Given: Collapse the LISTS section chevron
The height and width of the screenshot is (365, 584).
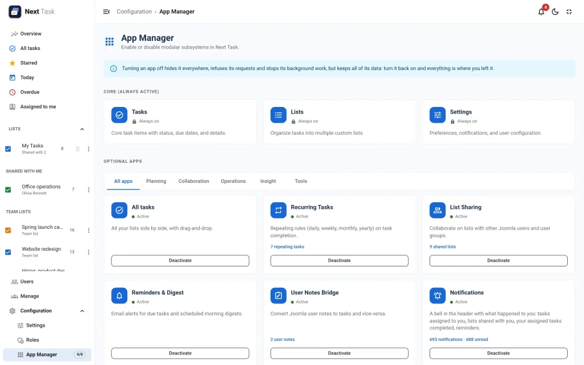Looking at the screenshot, I should pos(82,129).
